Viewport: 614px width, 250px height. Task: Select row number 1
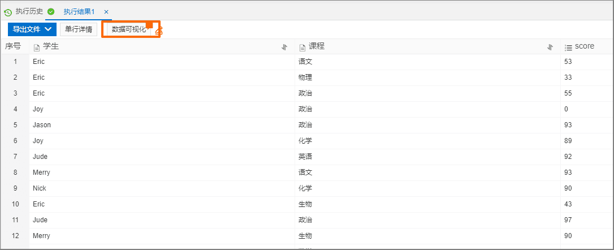point(15,62)
